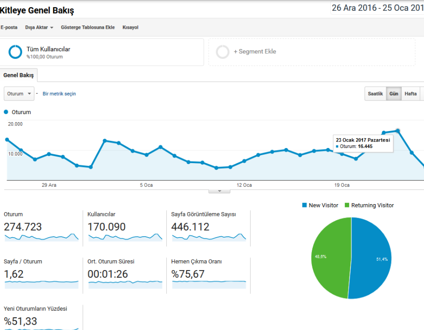Screen dimensions: 424x330
Task: Click the blue Oturum legend dot
Action: coord(6,112)
